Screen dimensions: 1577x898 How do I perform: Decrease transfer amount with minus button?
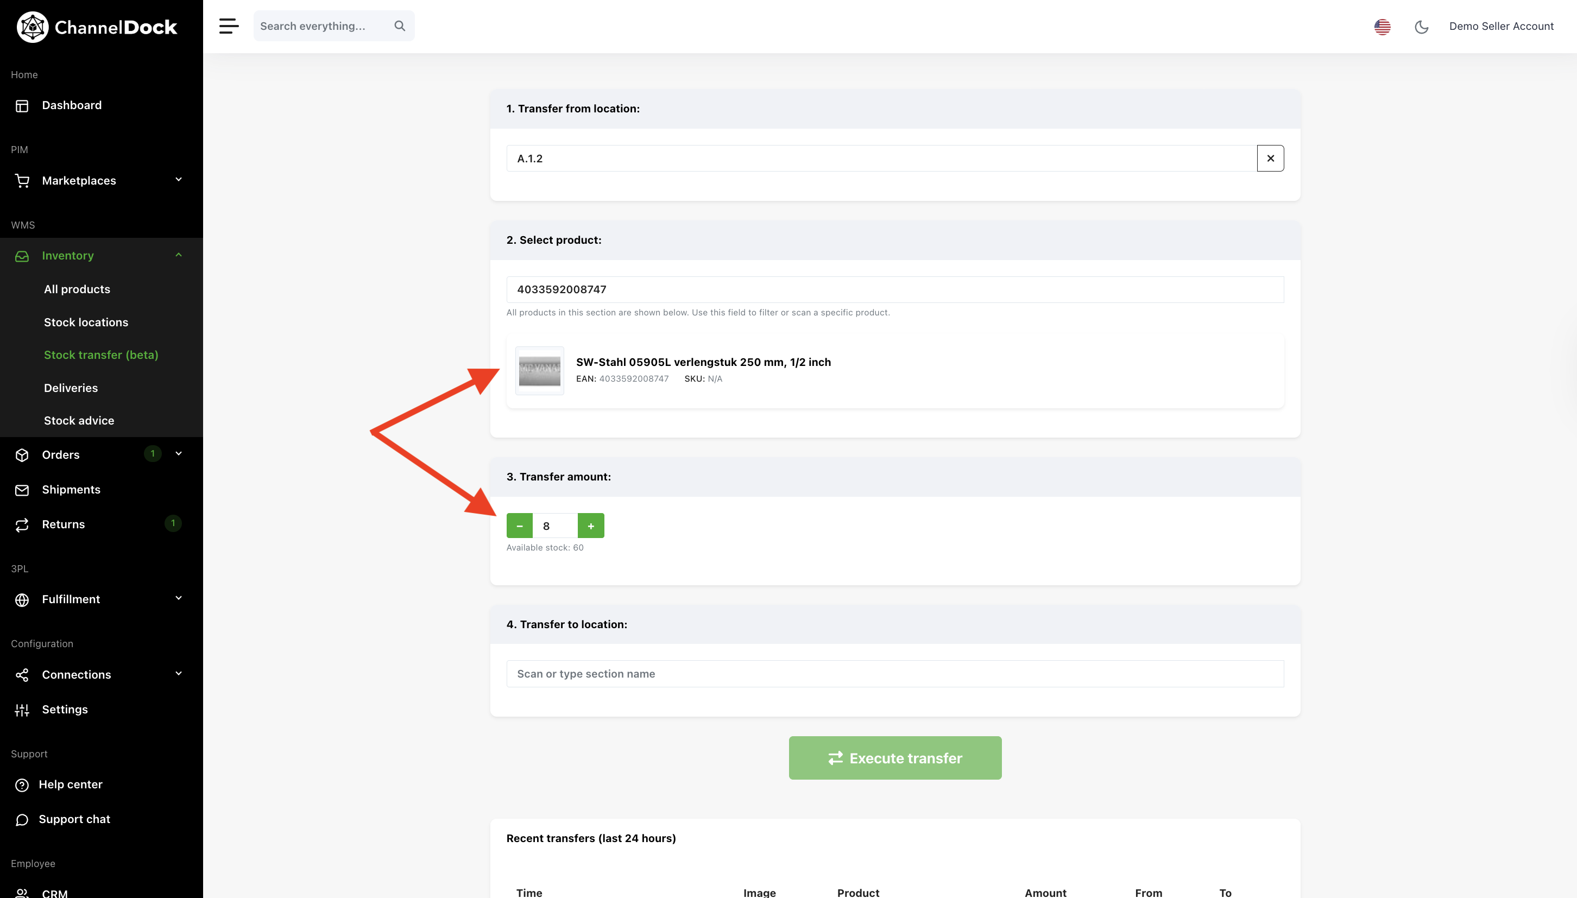pyautogui.click(x=519, y=526)
